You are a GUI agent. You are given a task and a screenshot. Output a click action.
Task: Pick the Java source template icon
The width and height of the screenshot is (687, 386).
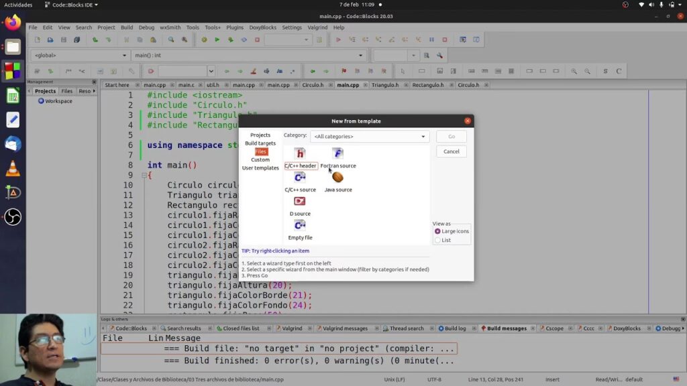[337, 178]
